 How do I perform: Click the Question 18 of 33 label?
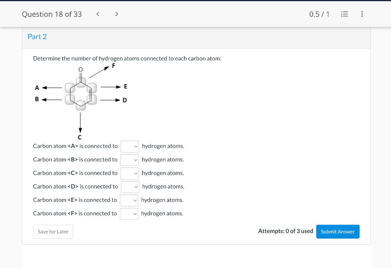coord(52,14)
